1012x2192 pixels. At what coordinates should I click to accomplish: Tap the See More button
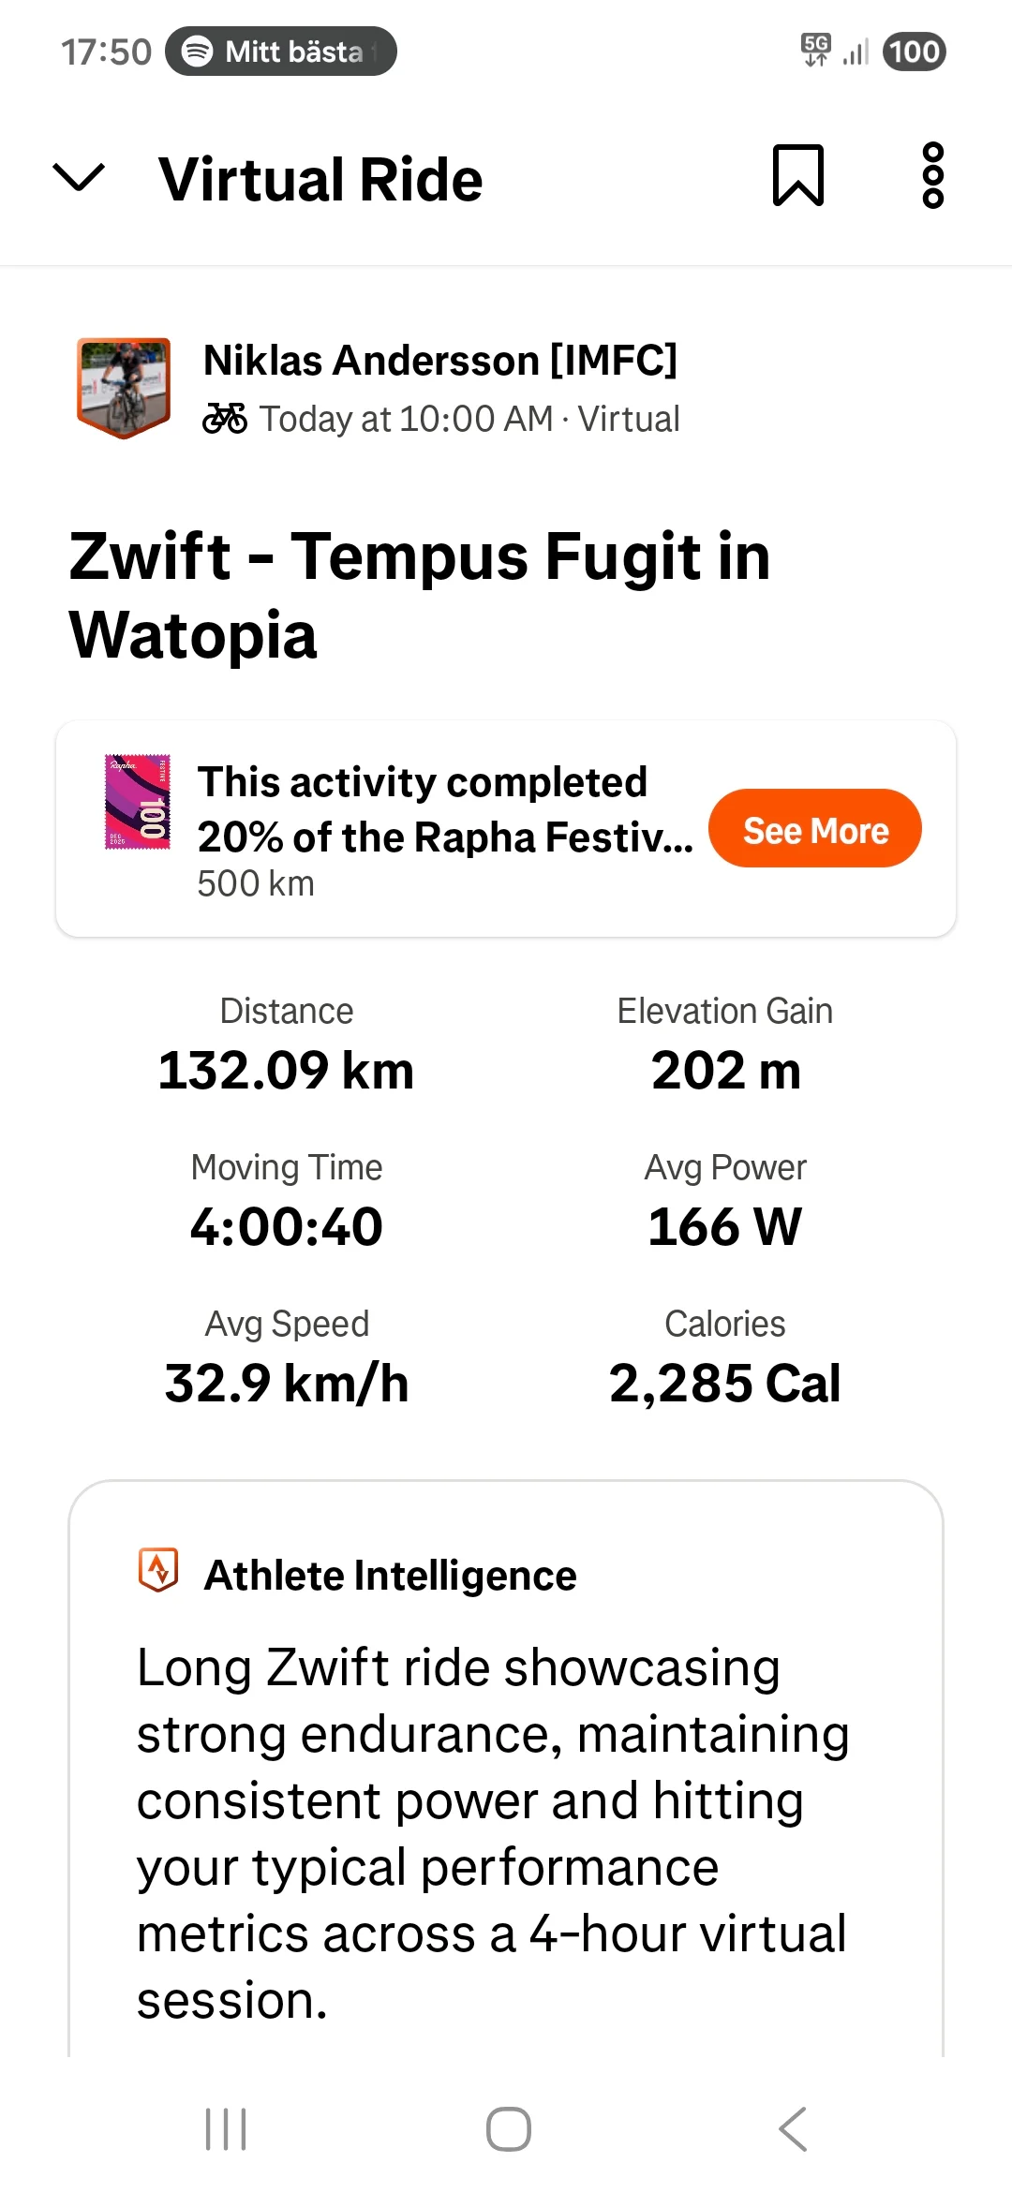(815, 828)
